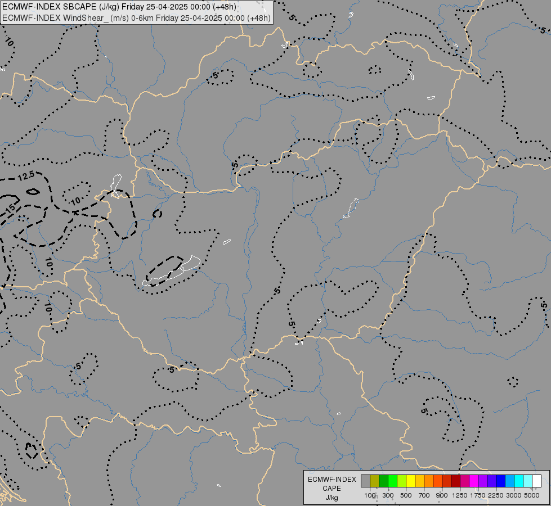Click legend value 1250
This screenshot has width=551, height=506.
460,495
